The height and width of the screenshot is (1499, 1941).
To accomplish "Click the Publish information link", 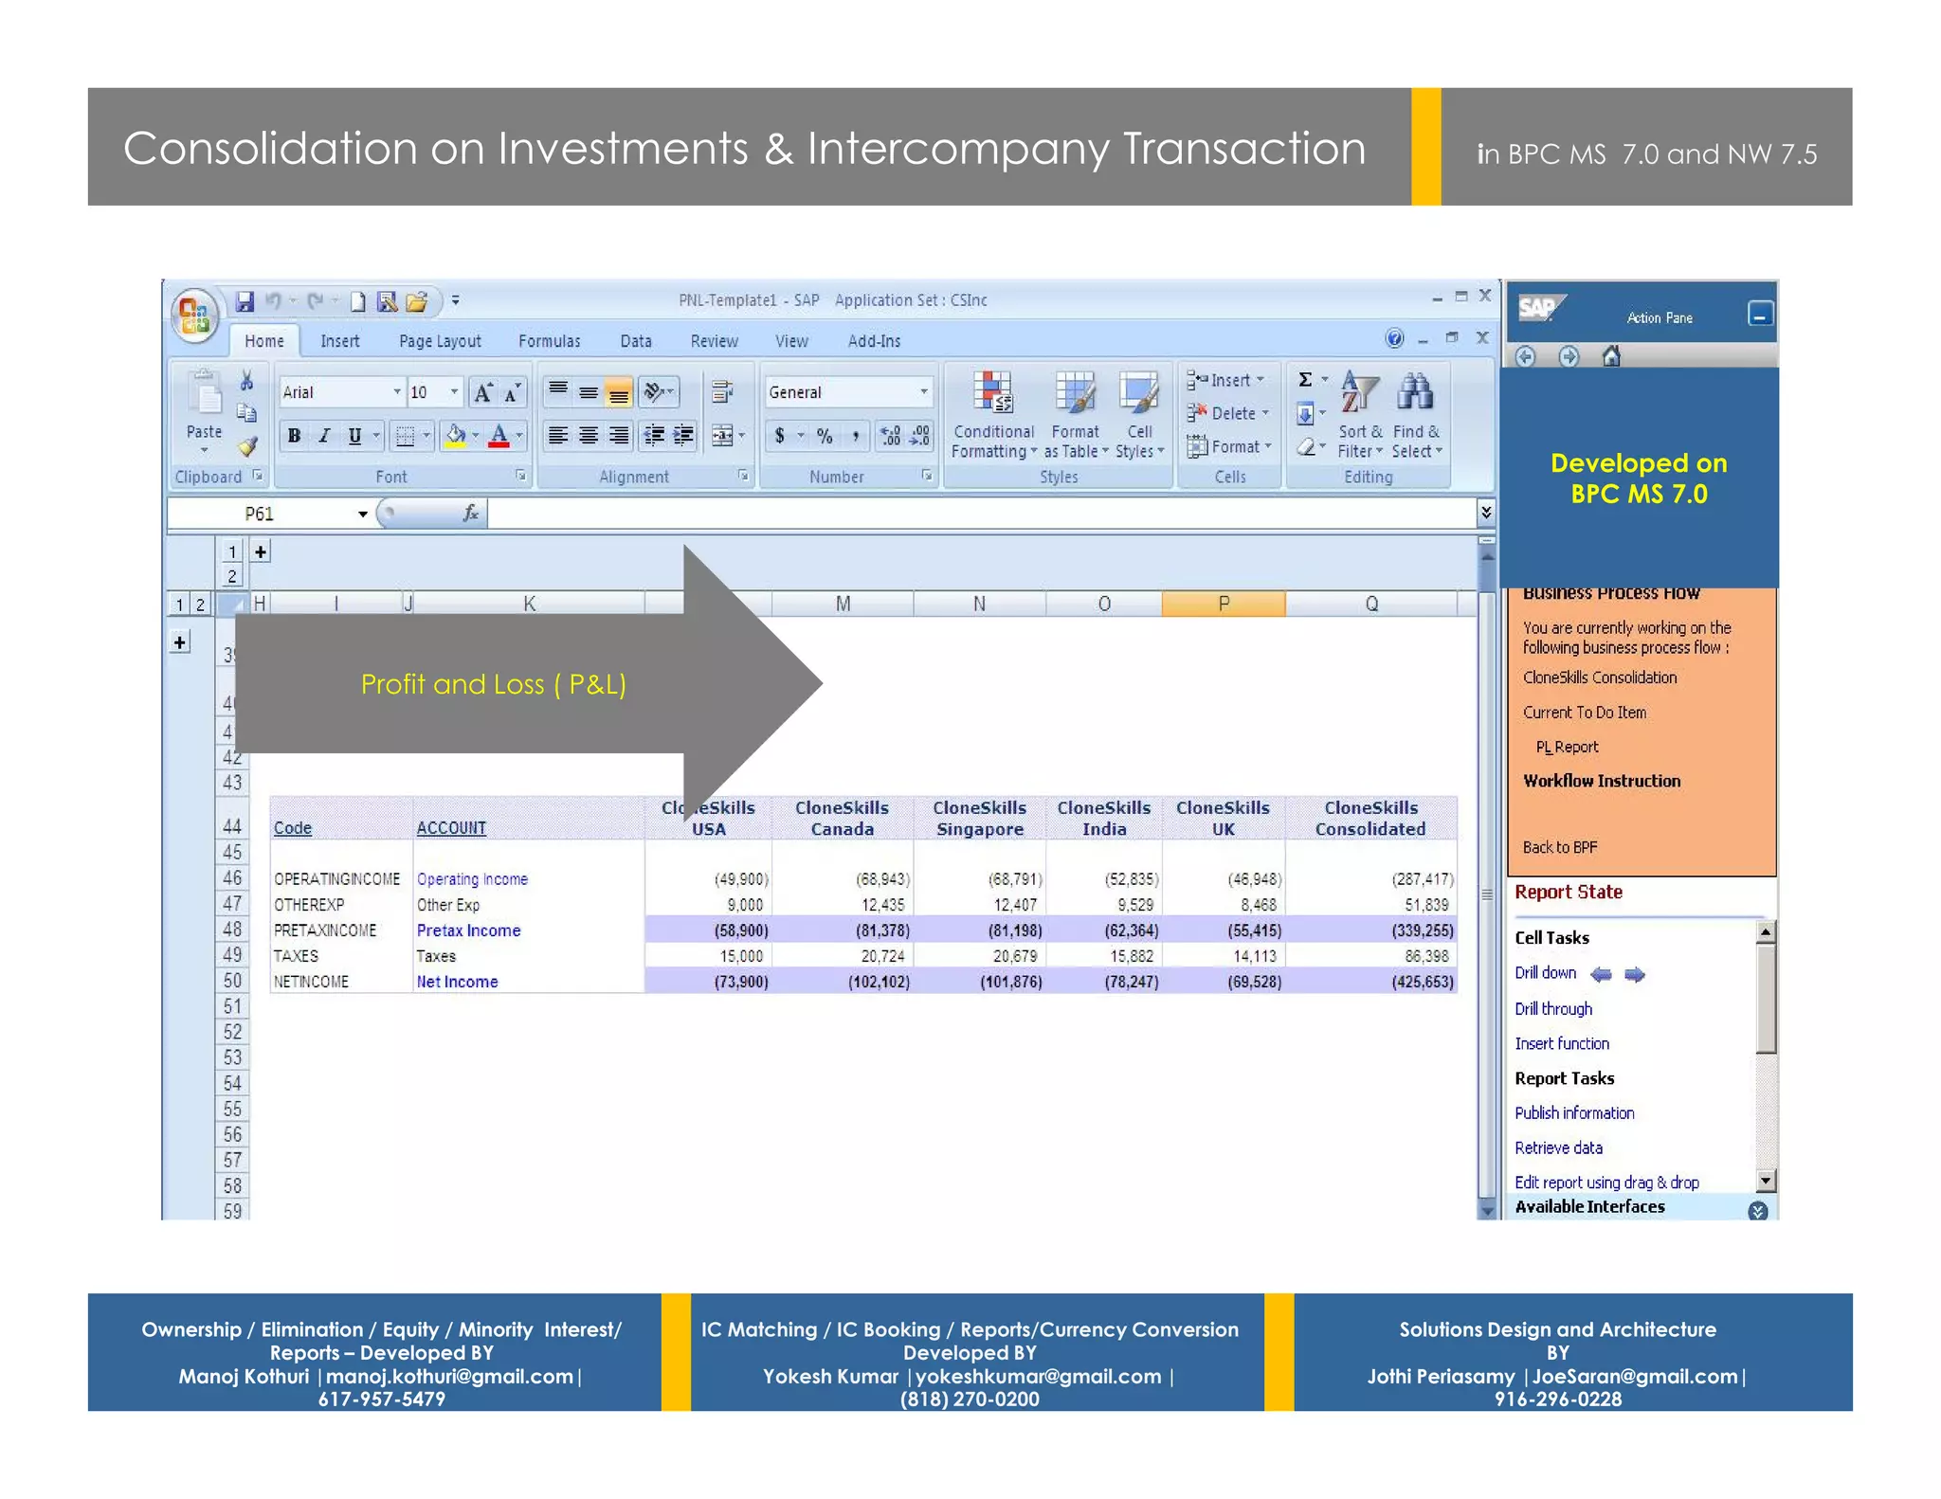I will [x=1574, y=1113].
